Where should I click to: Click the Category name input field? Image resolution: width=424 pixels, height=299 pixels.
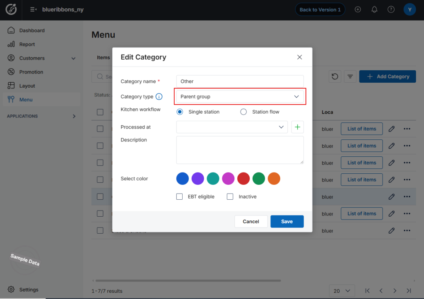[240, 81]
